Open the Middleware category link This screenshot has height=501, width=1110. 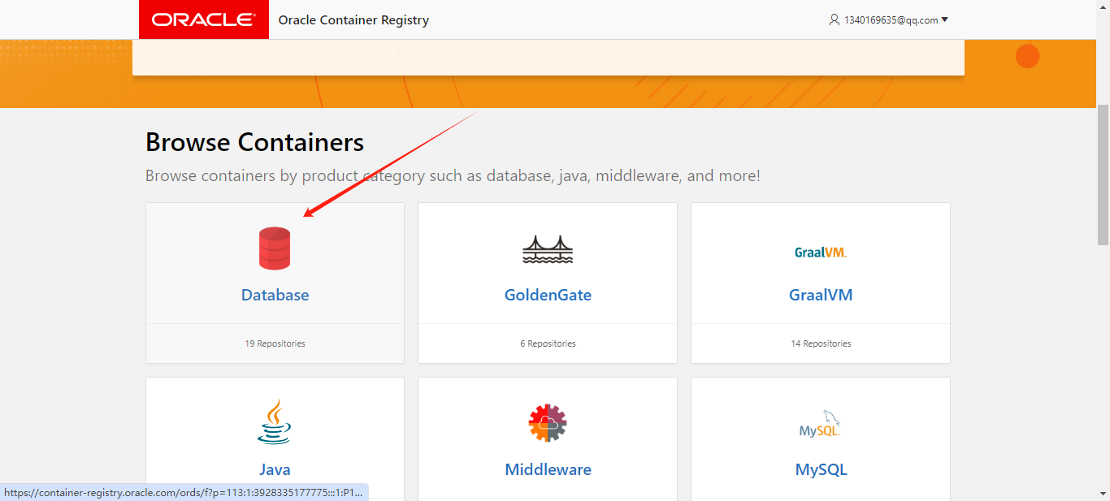point(548,469)
